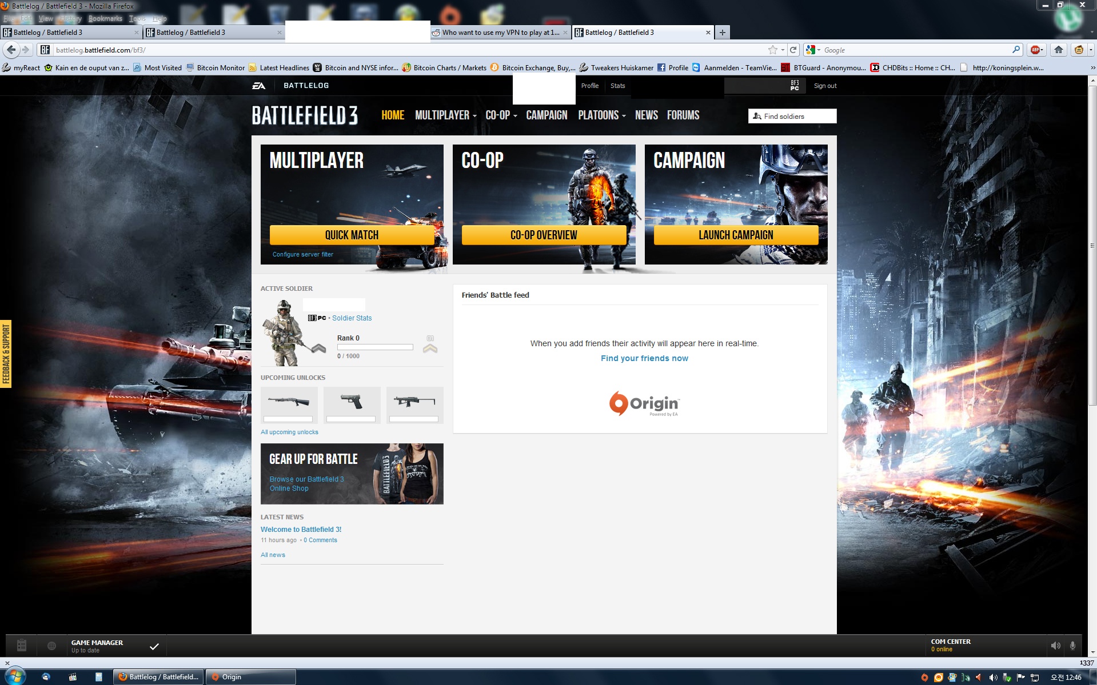
Task: Click the Action Center flag tray icon
Action: click(1021, 678)
